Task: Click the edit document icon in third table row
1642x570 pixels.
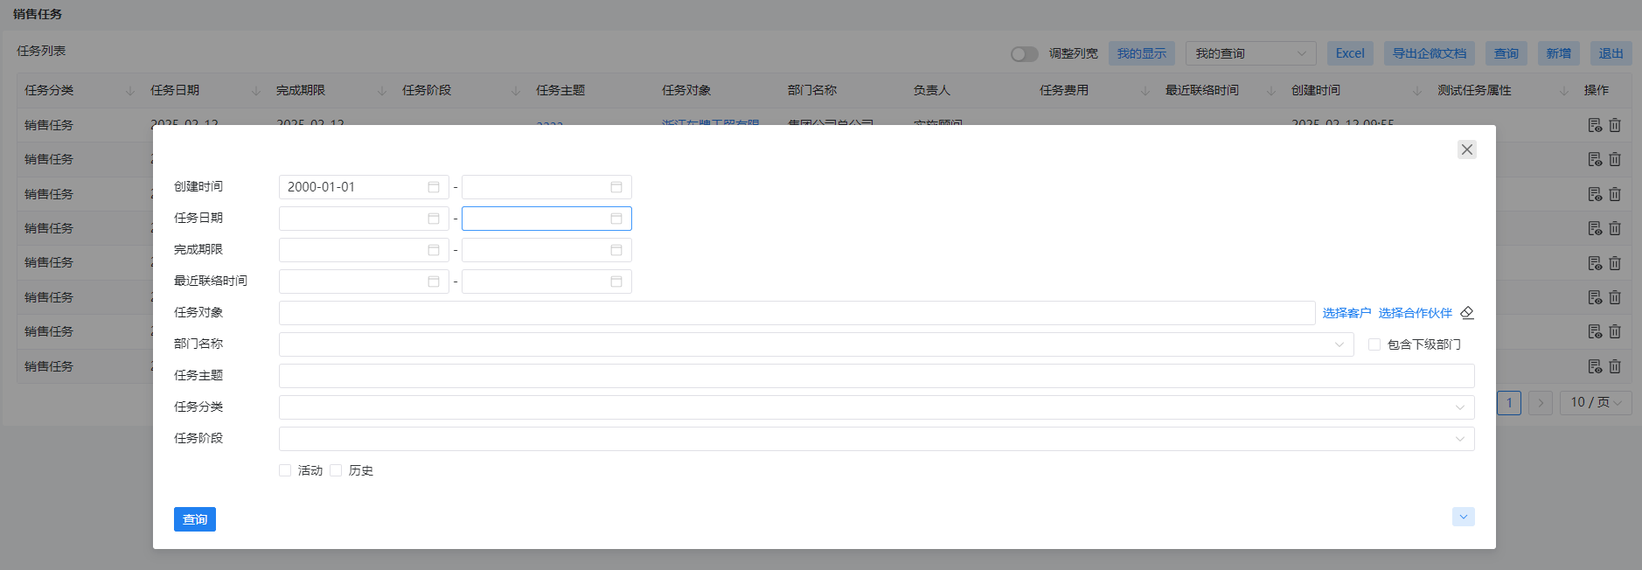Action: pos(1595,194)
